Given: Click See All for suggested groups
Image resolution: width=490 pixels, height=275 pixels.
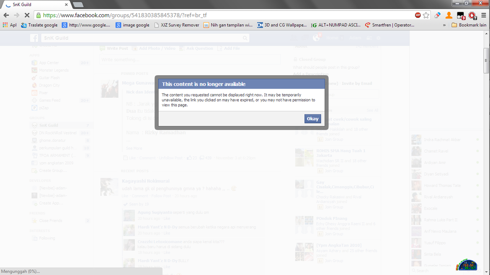Looking at the screenshot, I should (x=372, y=110).
